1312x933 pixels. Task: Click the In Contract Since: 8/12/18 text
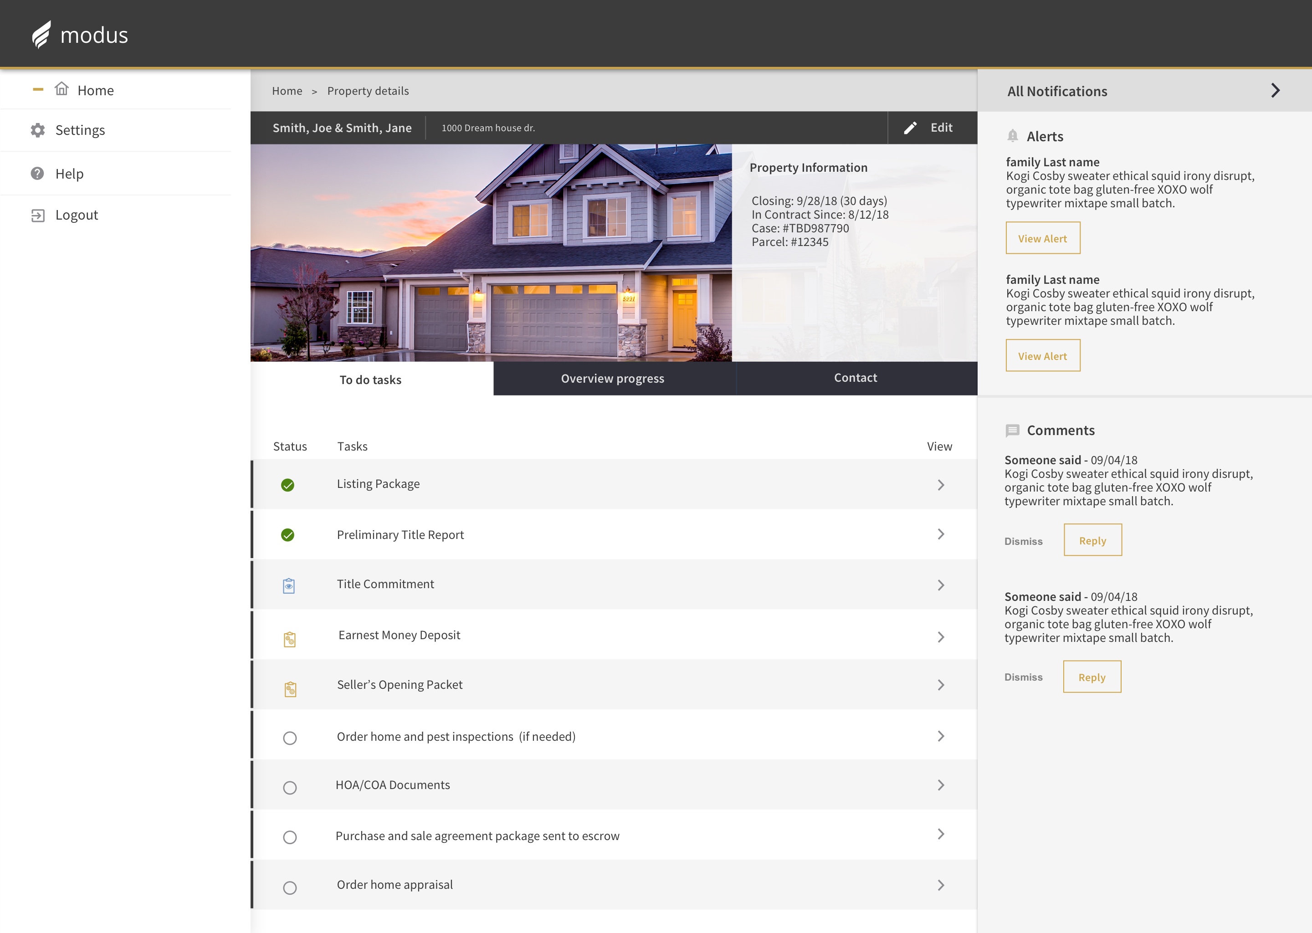820,214
